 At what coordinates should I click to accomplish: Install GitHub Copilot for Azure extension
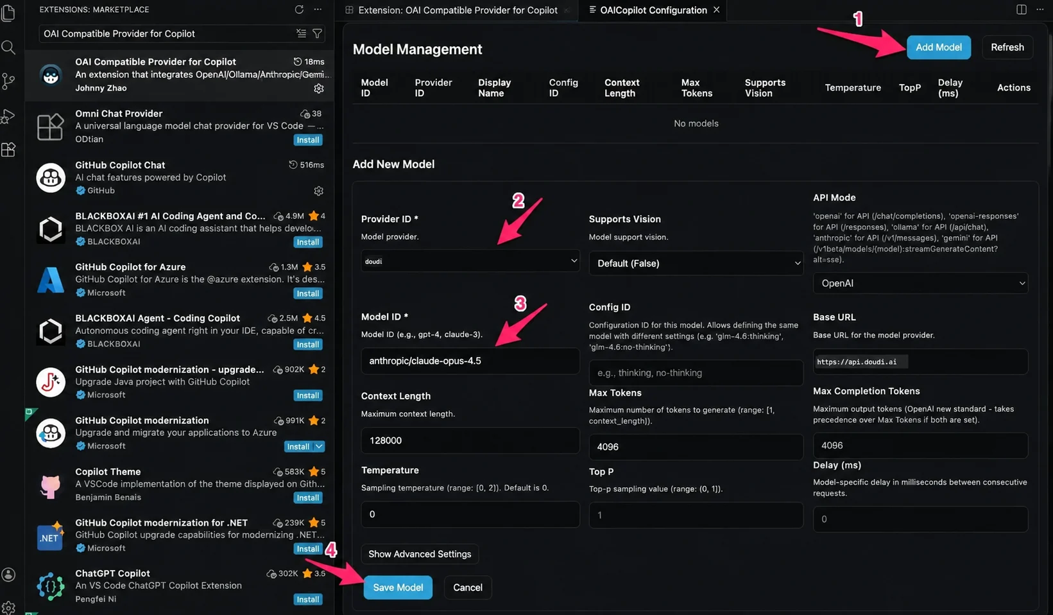(308, 293)
